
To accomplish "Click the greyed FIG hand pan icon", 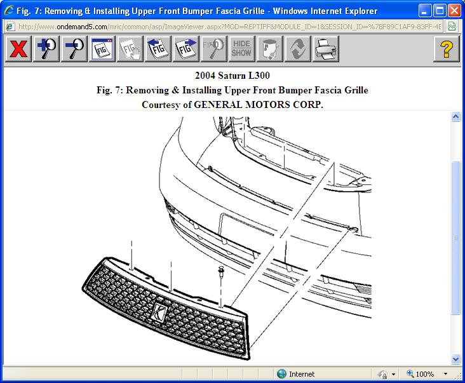I will 130,49.
